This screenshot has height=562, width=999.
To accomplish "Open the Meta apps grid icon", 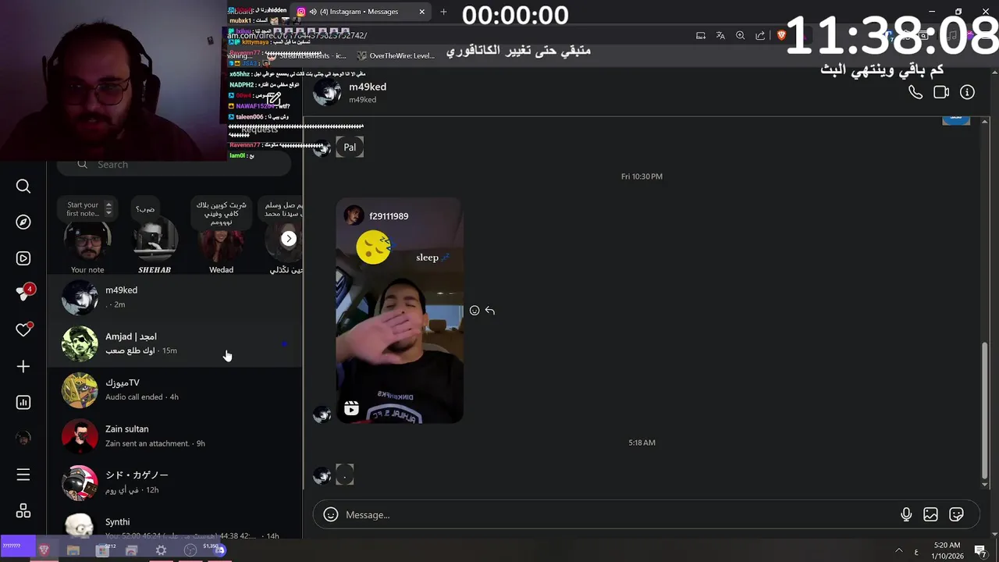I will tap(23, 510).
